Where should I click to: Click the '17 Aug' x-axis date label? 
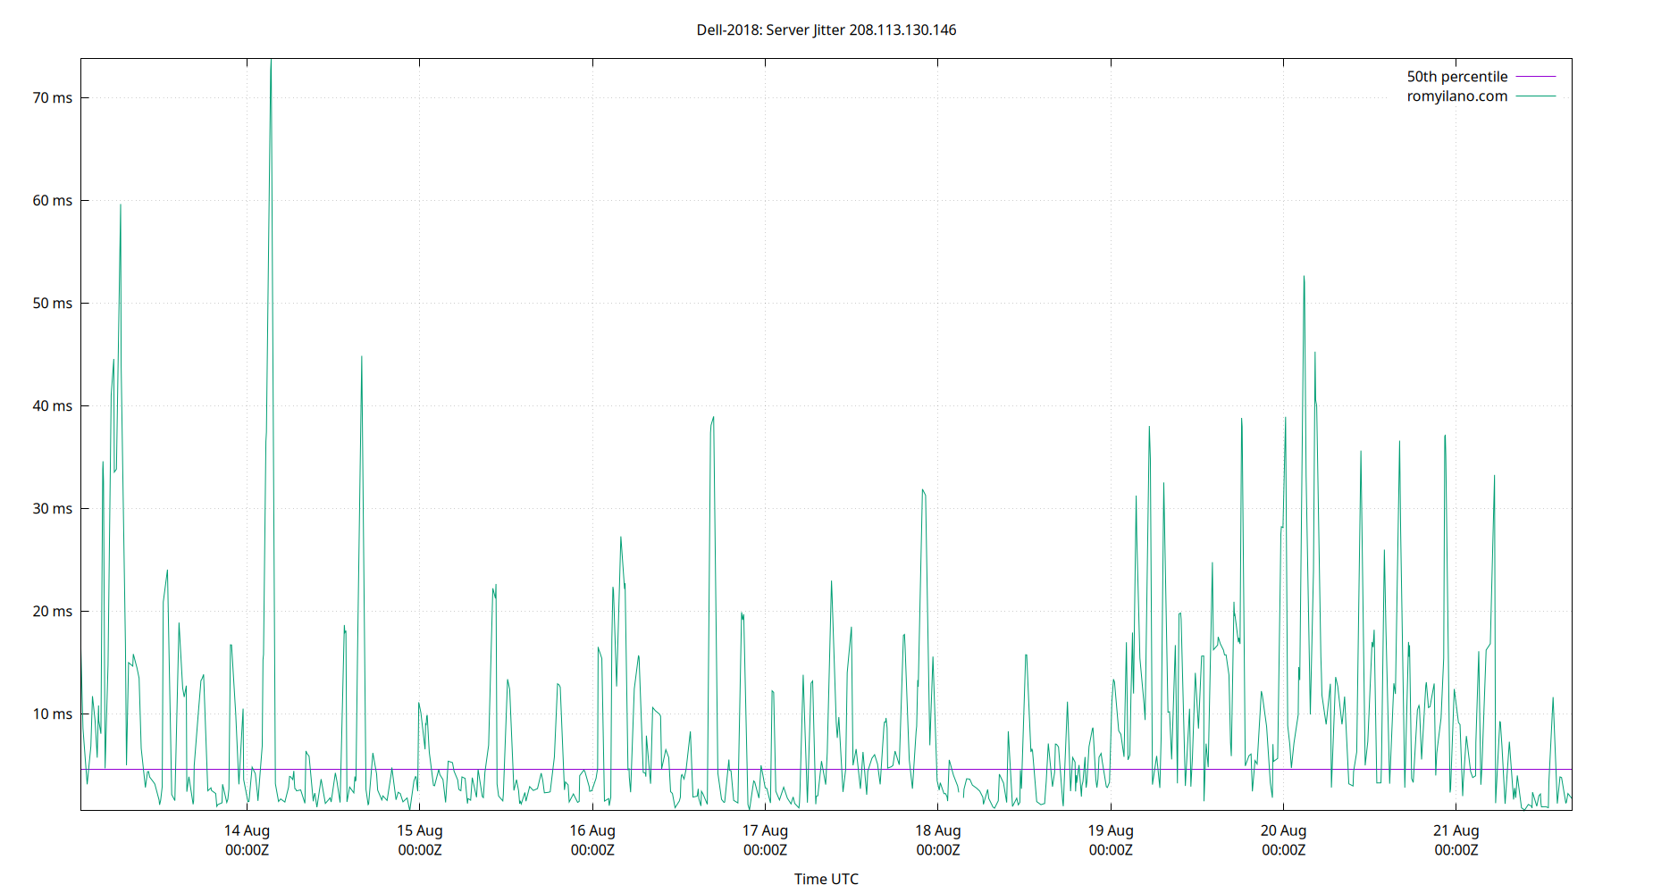point(765,830)
